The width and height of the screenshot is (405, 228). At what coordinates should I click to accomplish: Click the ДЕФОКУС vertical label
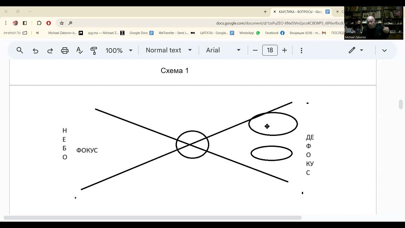pyautogui.click(x=310, y=155)
